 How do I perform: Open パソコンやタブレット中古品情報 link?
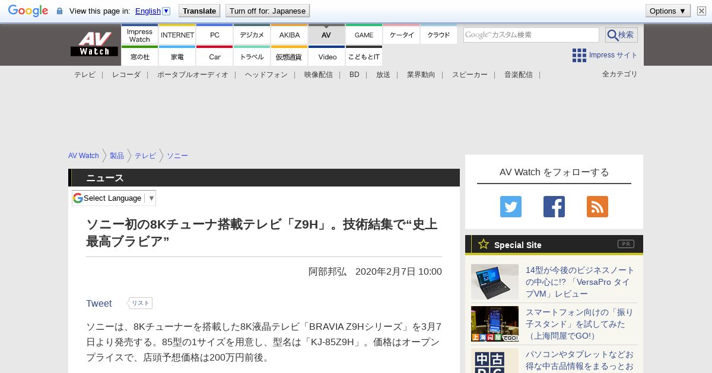pyautogui.click(x=580, y=361)
